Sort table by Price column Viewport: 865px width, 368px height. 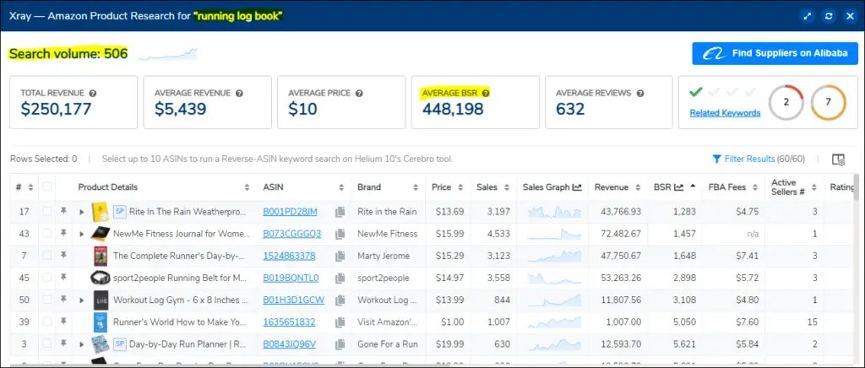(460, 187)
